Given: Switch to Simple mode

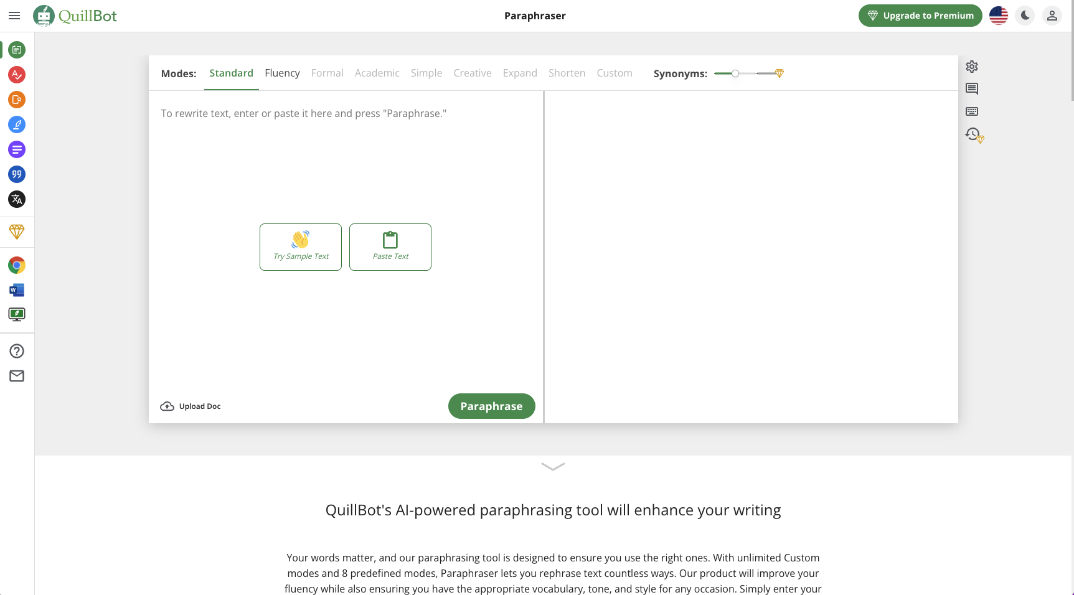Looking at the screenshot, I should click(426, 73).
